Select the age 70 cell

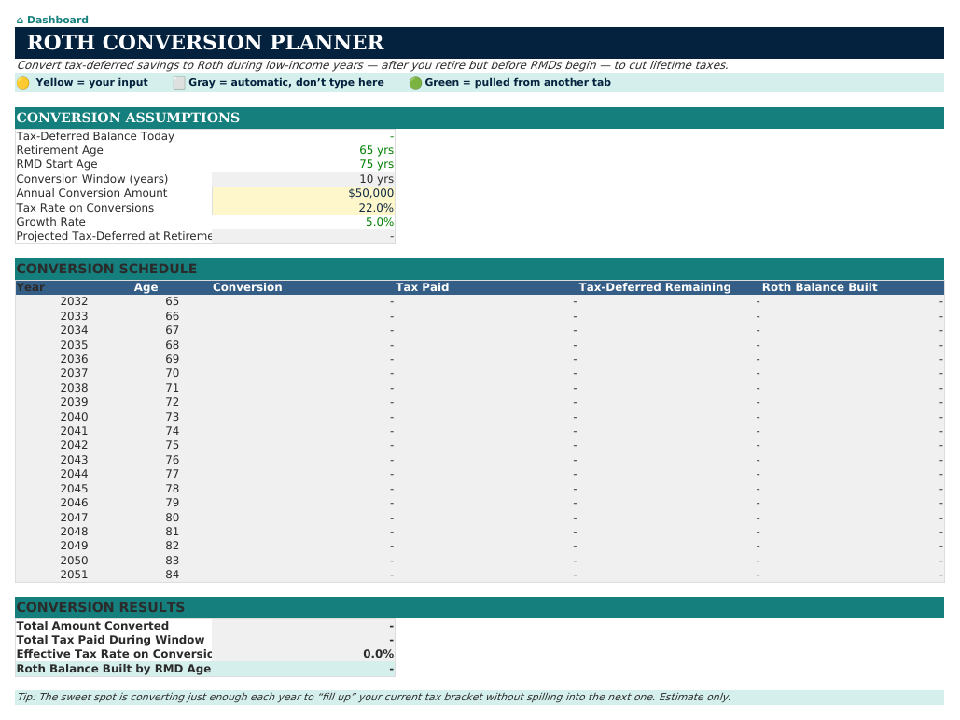tap(172, 373)
